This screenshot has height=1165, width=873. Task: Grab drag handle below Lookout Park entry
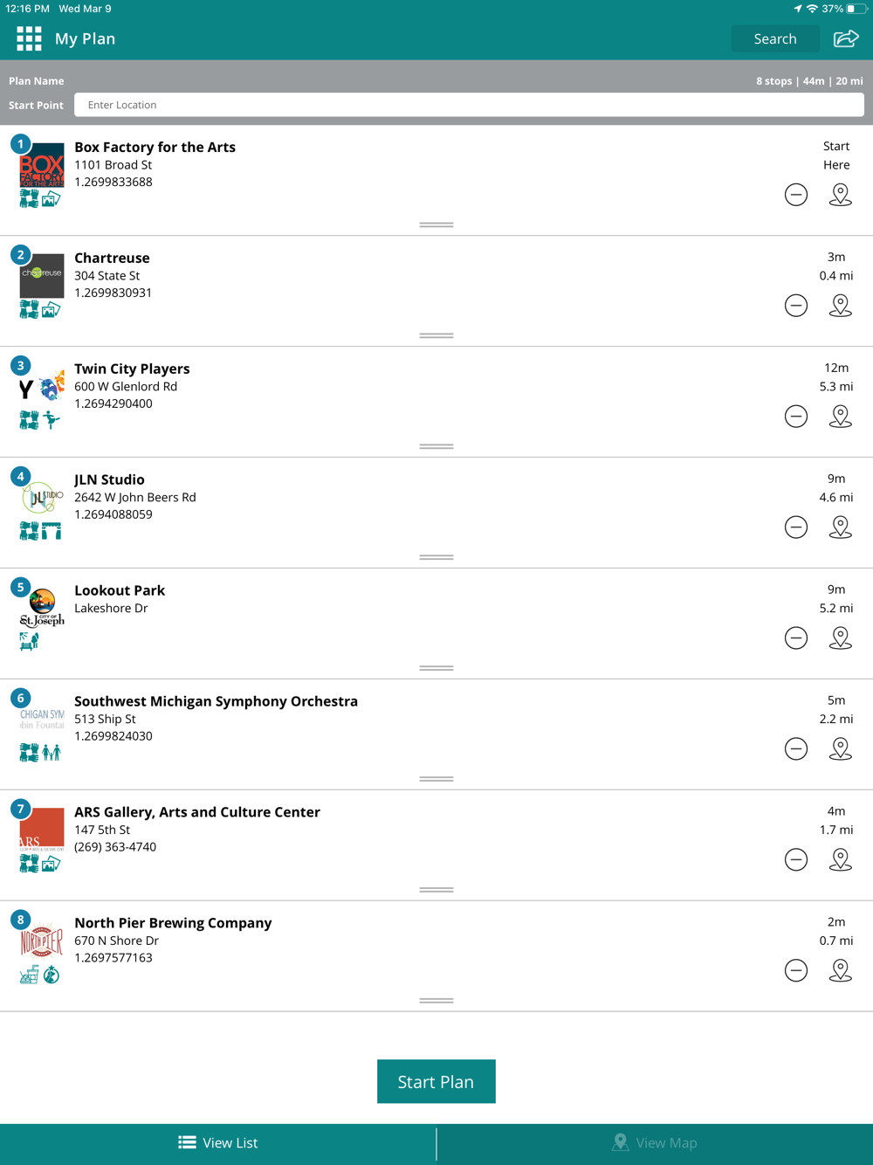click(x=436, y=668)
